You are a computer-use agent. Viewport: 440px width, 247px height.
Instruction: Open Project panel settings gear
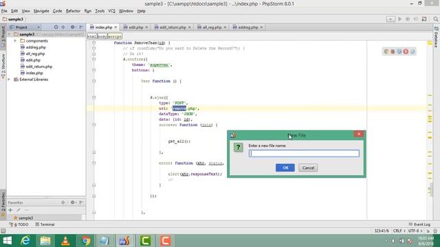(x=73, y=27)
